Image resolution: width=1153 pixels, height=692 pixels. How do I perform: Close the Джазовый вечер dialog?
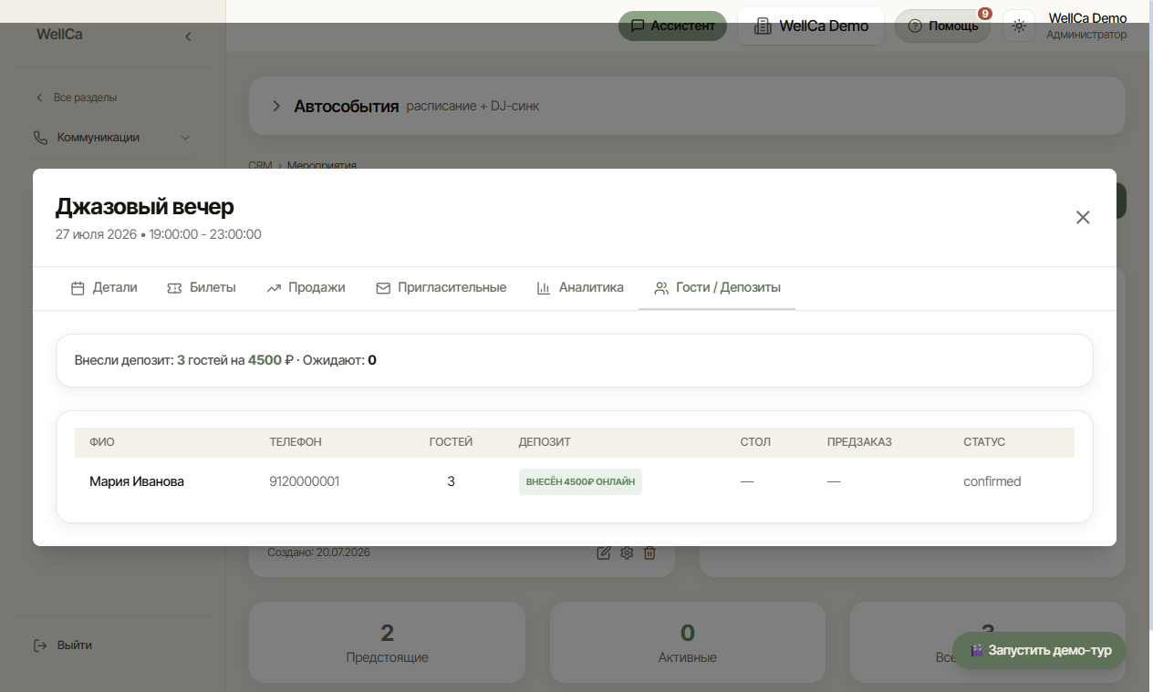pyautogui.click(x=1083, y=217)
